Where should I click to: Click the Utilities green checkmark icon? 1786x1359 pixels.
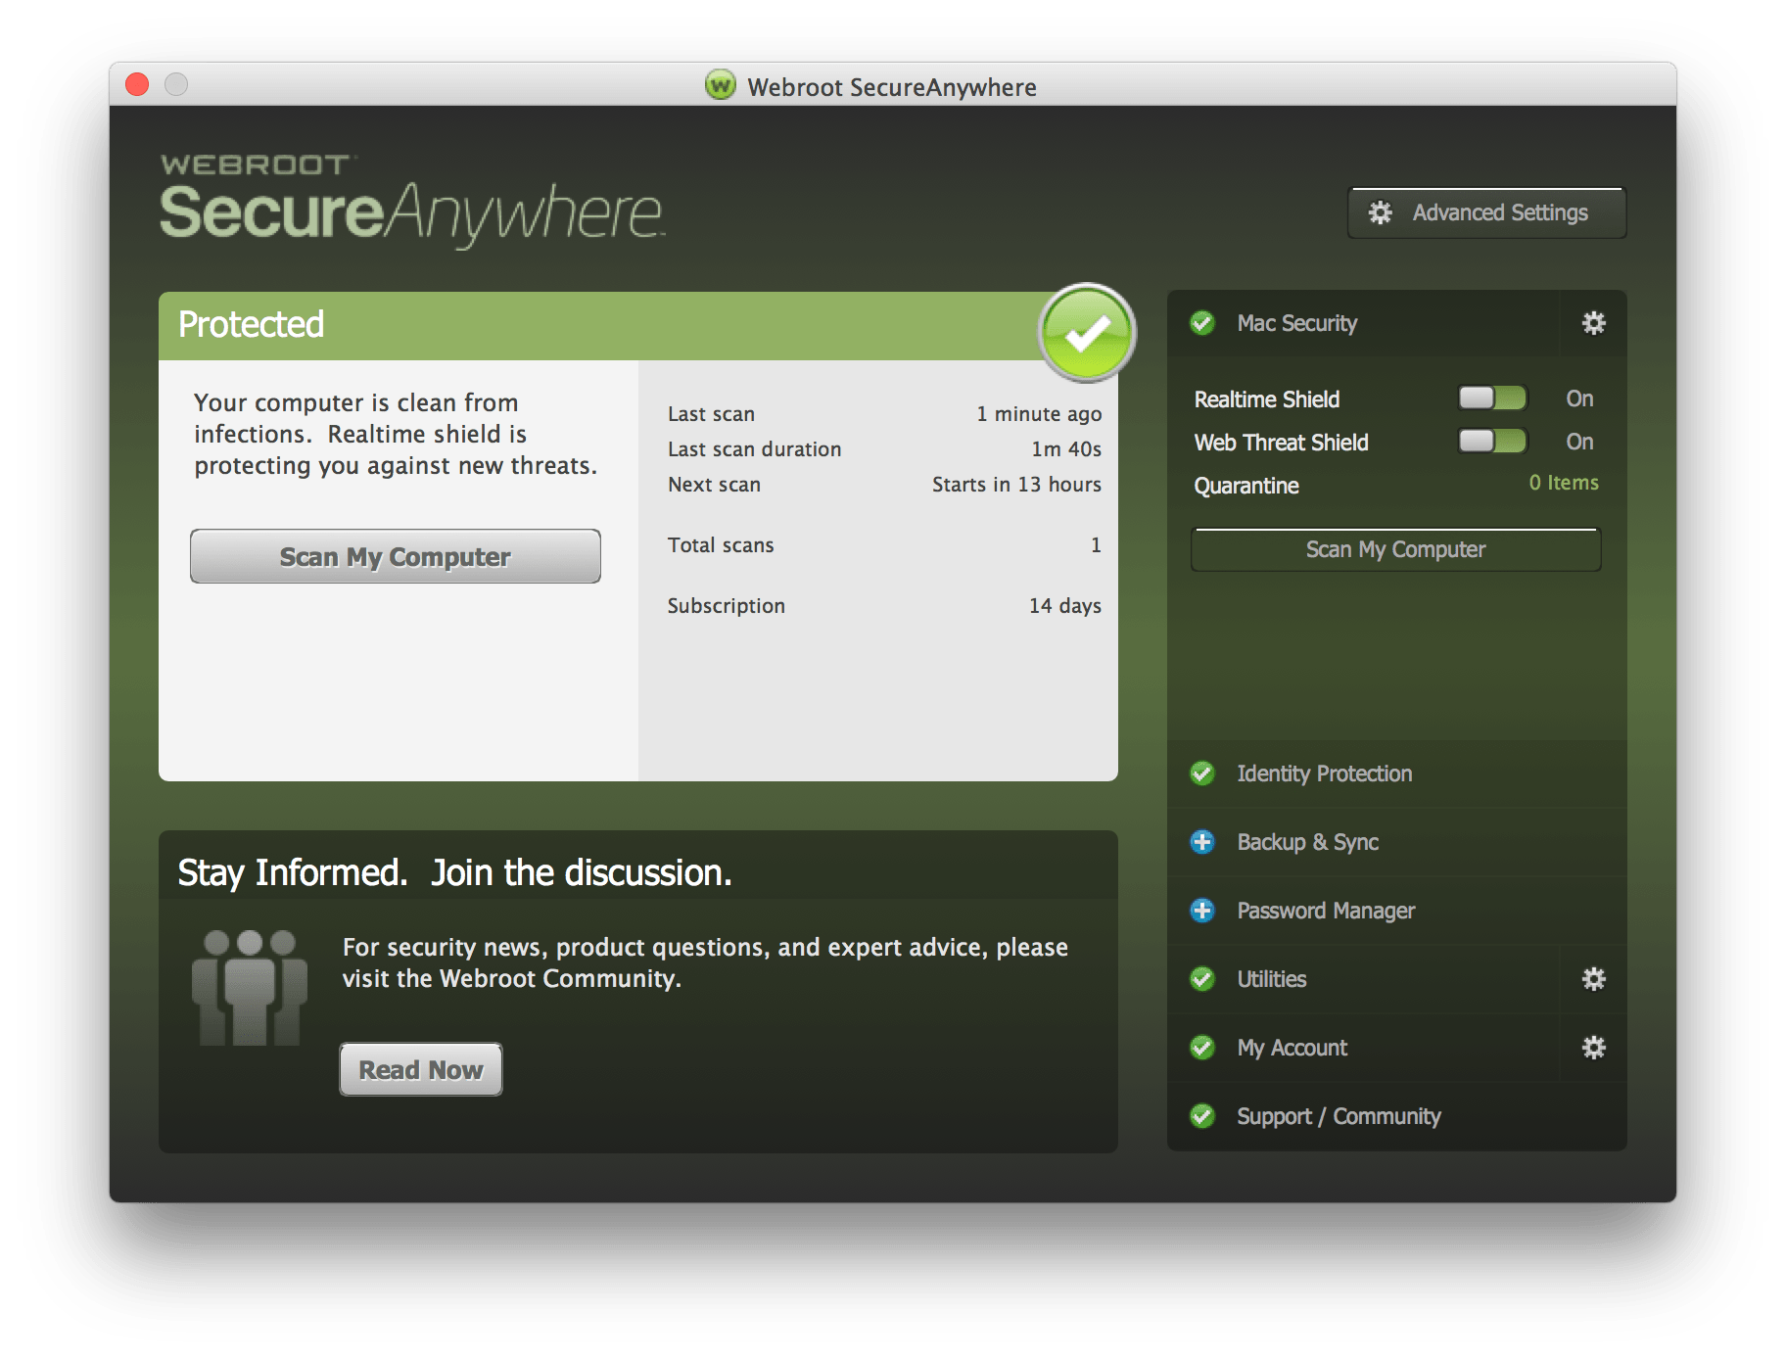[x=1202, y=979]
